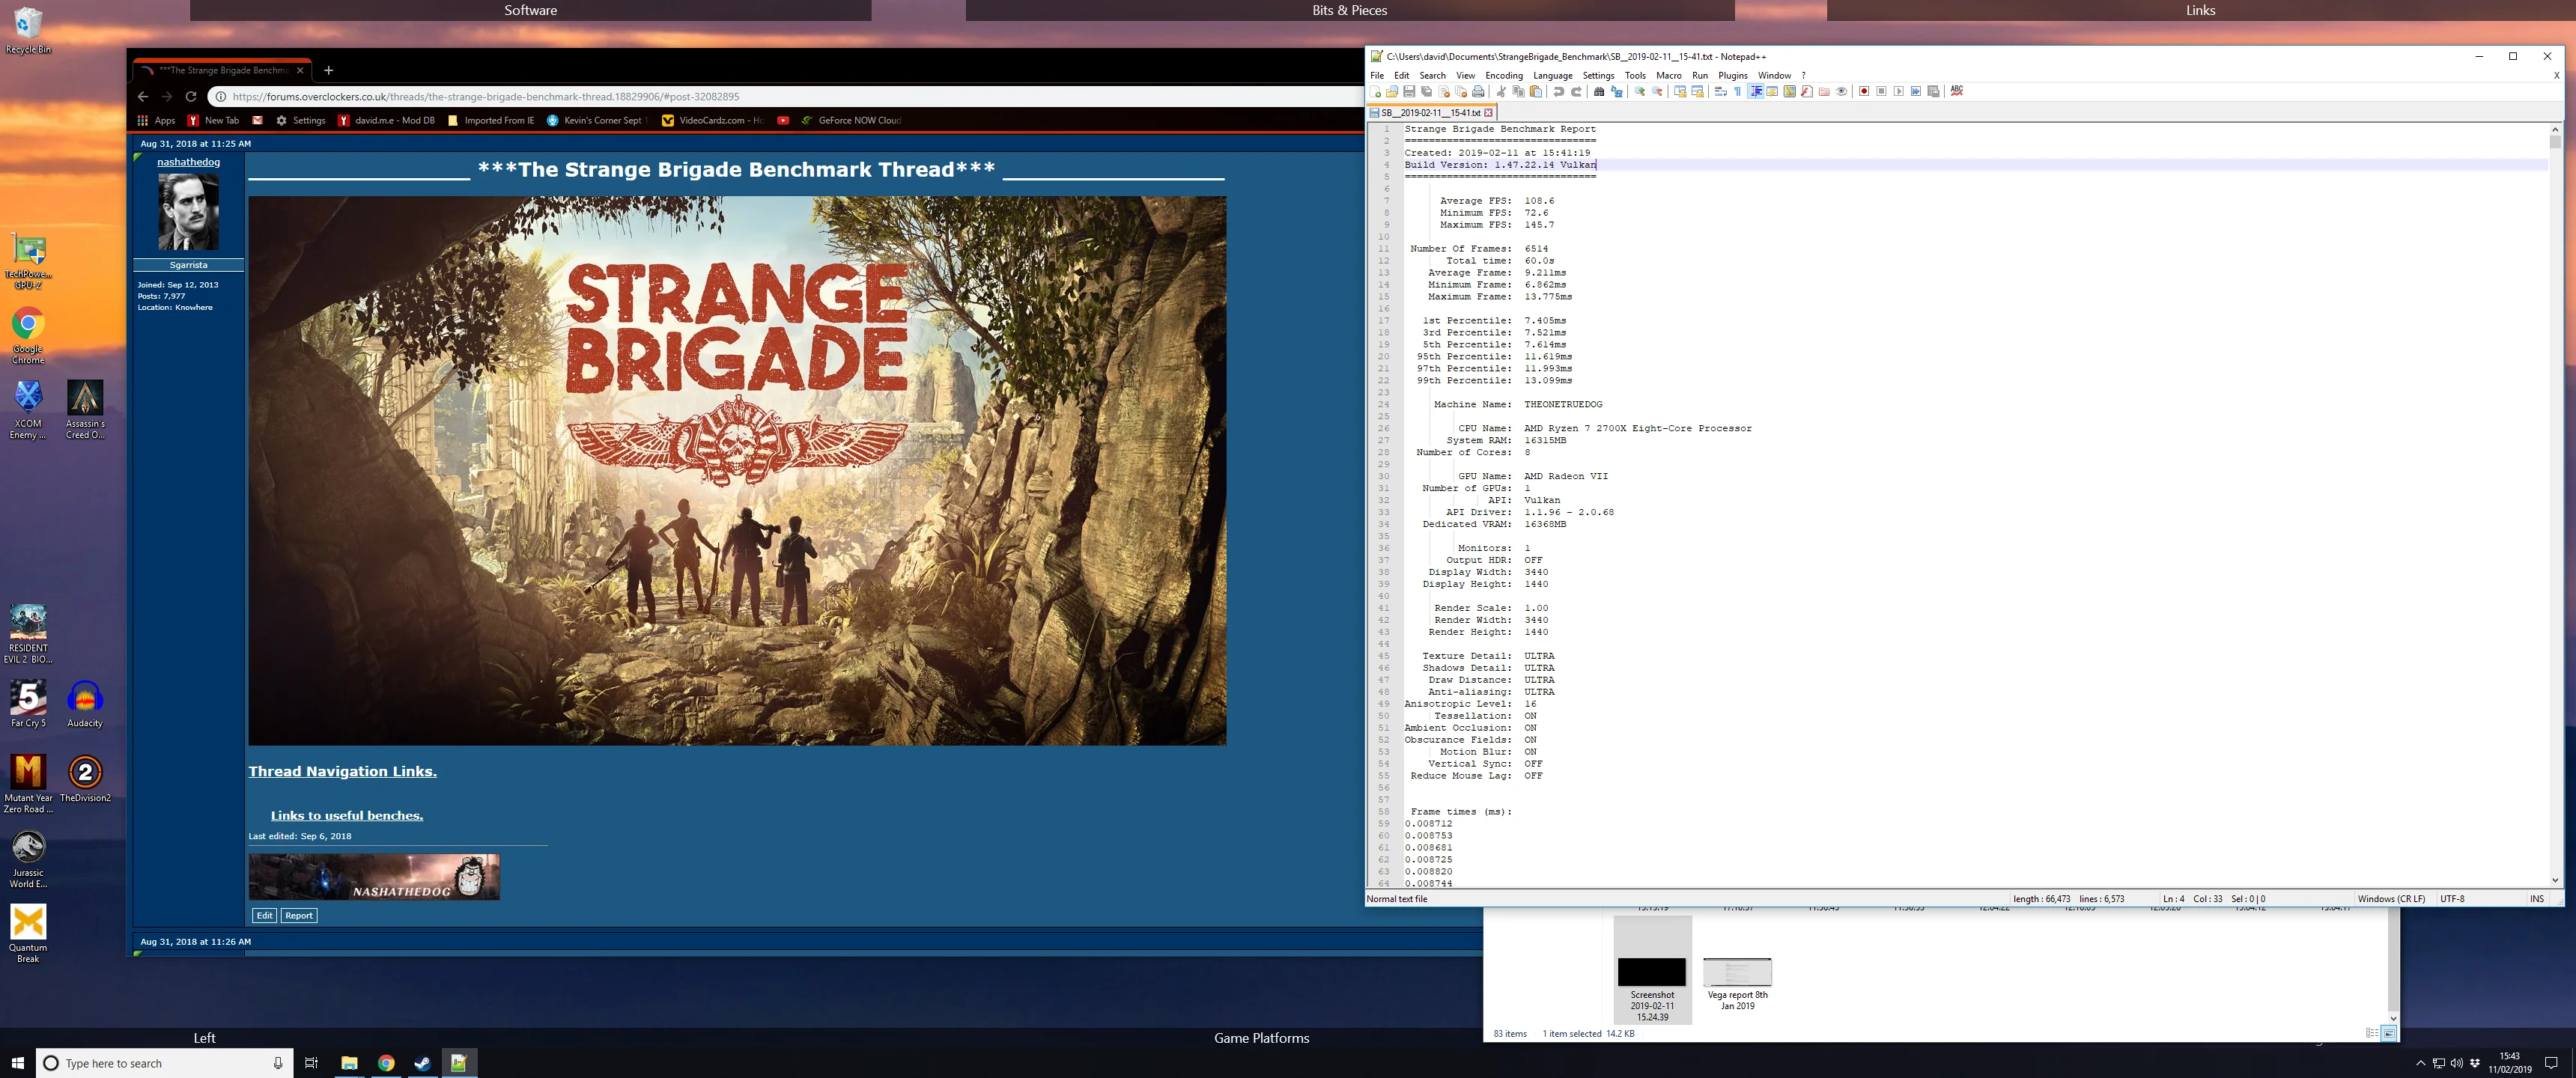Toggle file monitoring eye icon in Notepad++
The width and height of the screenshot is (2576, 1078).
coord(1841,91)
